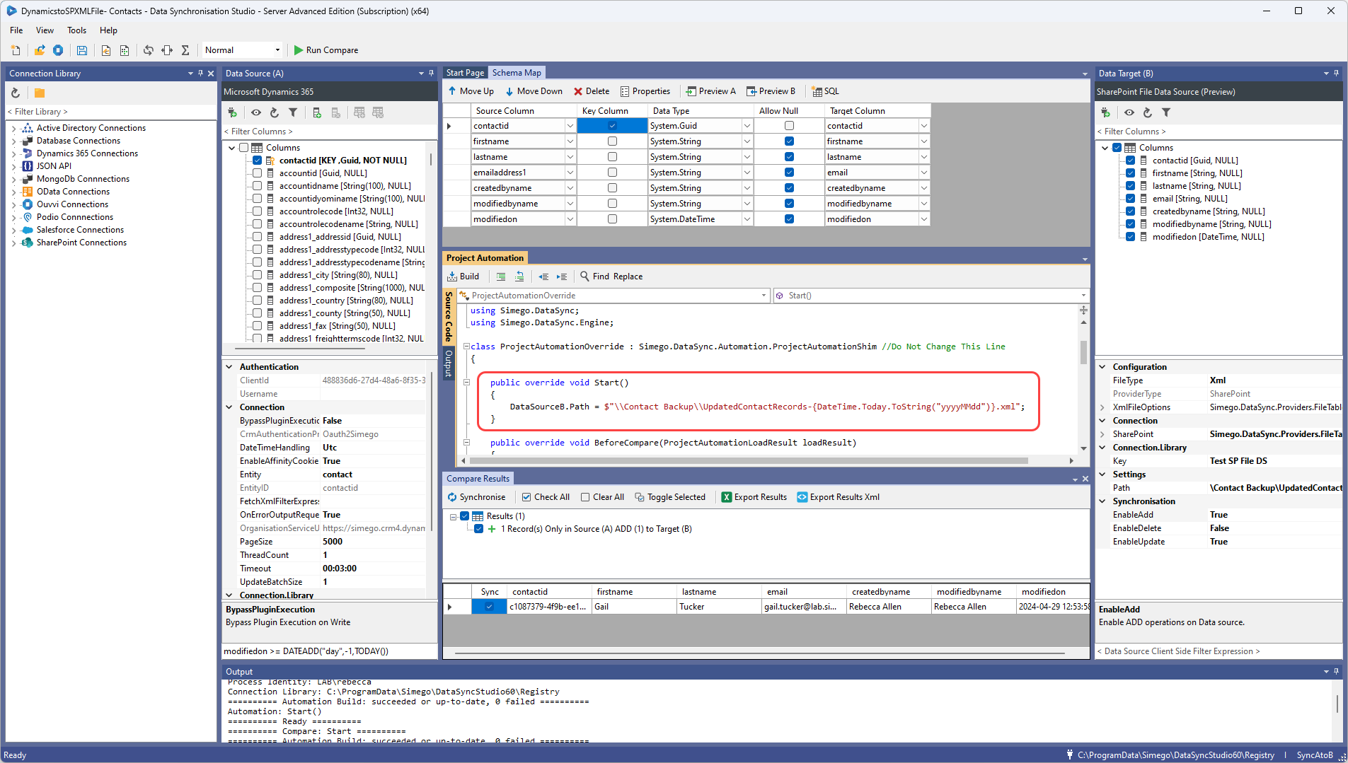Click the results grid horizontal scrollbar
The width and height of the screenshot is (1348, 763).
point(760,653)
